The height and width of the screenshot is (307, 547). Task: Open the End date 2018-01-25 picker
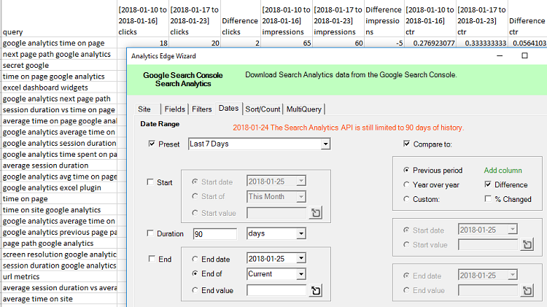click(x=301, y=259)
